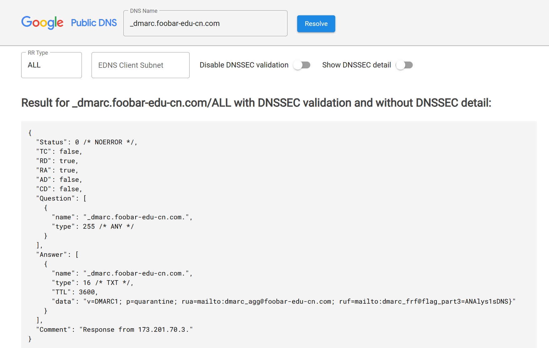Click the "TC": false line
The width and height of the screenshot is (549, 348).
(x=59, y=152)
